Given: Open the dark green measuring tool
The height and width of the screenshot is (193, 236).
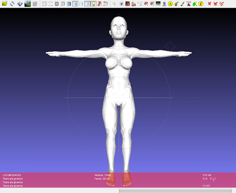Looking at the screenshot, I should click(158, 4).
